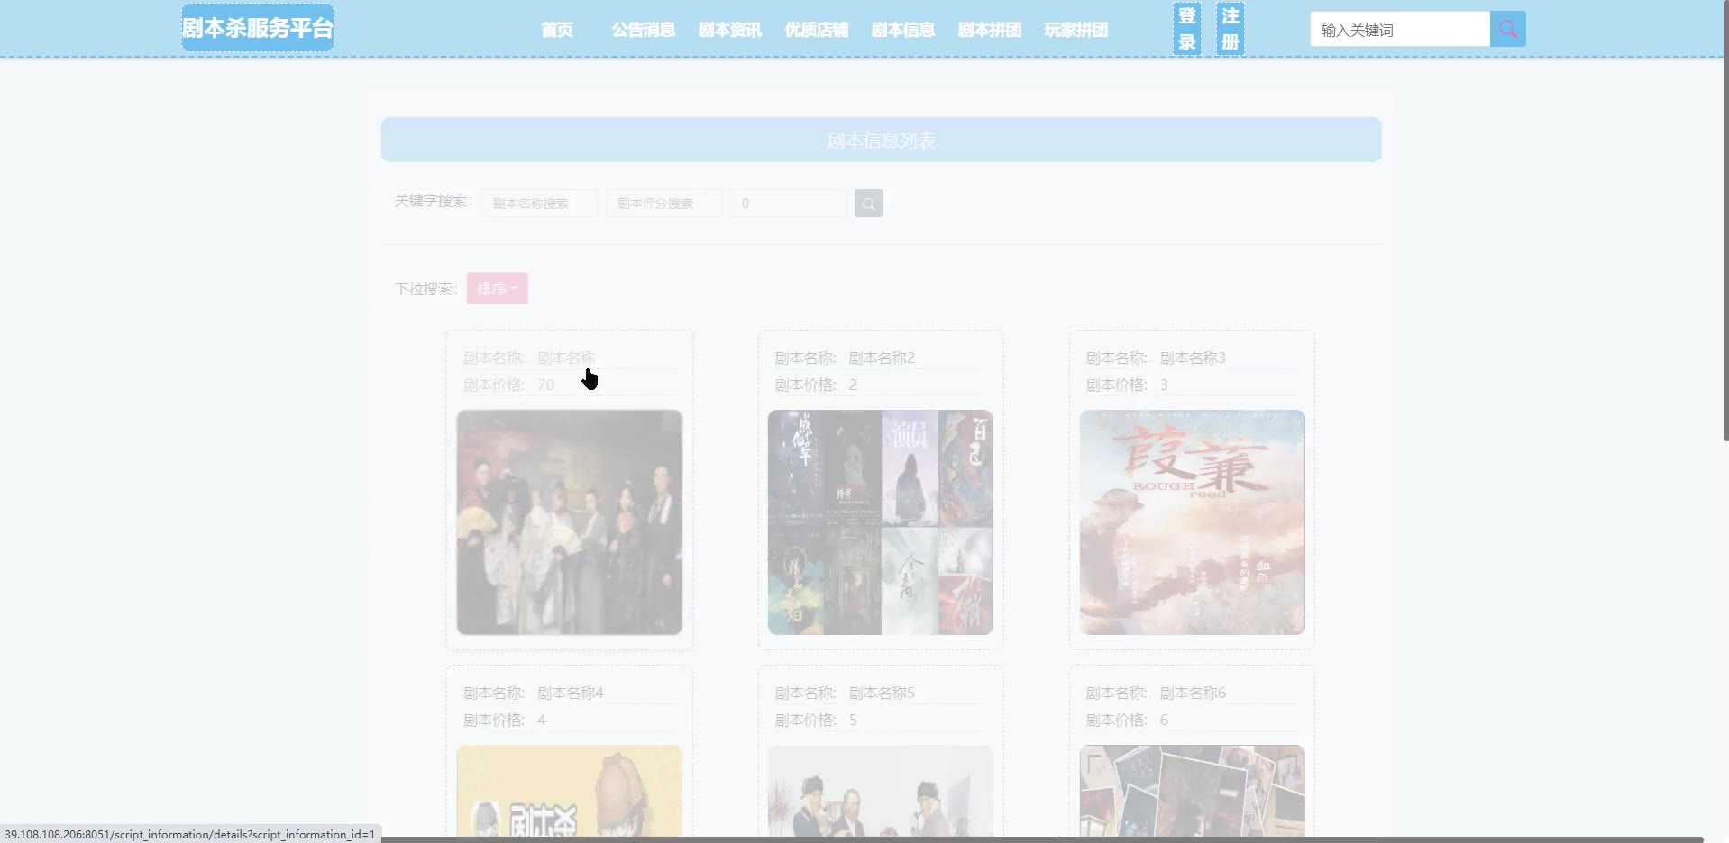
Task: Click the 剧本名称3 title text
Action: click(1192, 358)
